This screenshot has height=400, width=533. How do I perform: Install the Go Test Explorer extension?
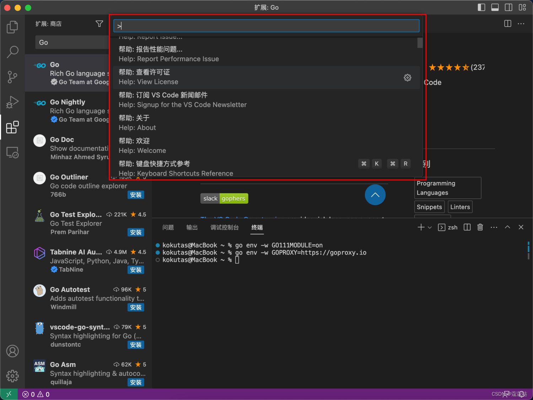pyautogui.click(x=136, y=232)
